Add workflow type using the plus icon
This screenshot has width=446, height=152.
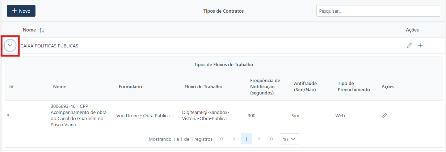click(420, 46)
